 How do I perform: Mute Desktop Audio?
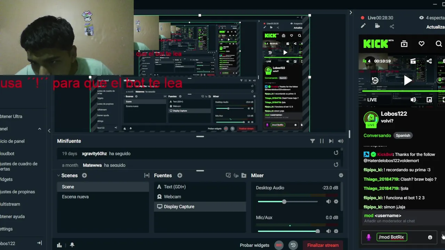[329, 201]
